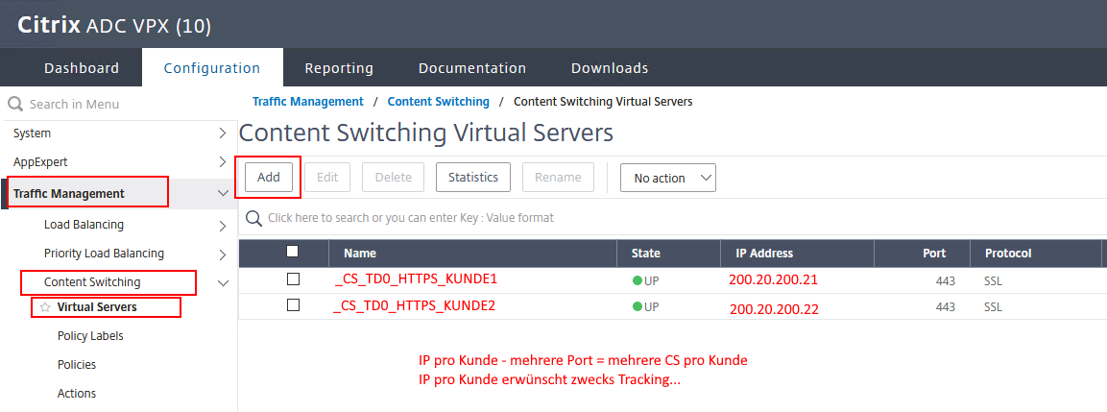Click green UP status dot for KUNDE2
This screenshot has width=1107, height=412.
(637, 307)
